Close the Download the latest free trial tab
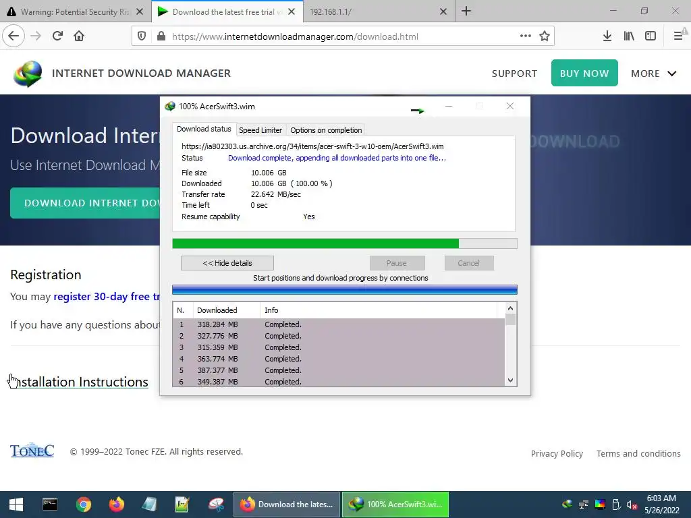Image resolution: width=691 pixels, height=518 pixels. [292, 12]
